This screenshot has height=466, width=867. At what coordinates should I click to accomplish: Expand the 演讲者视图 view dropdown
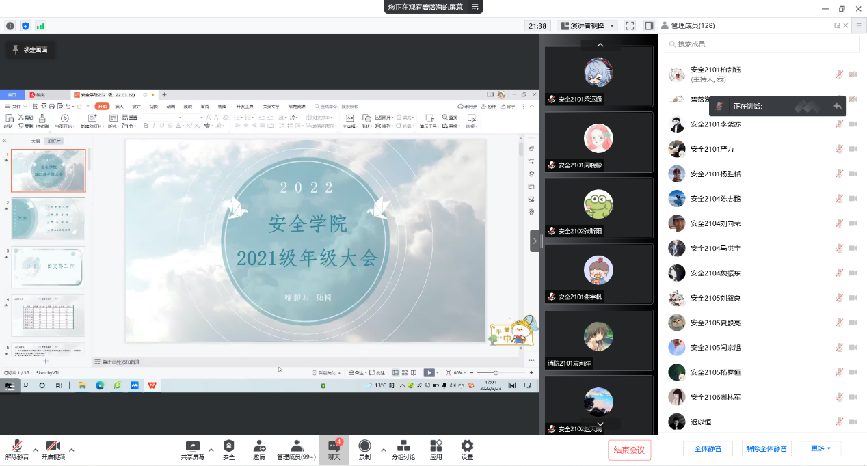(588, 25)
